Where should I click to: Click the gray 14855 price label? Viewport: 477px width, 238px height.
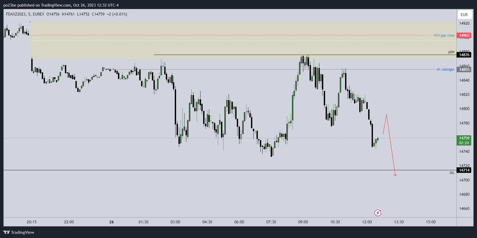coord(464,70)
